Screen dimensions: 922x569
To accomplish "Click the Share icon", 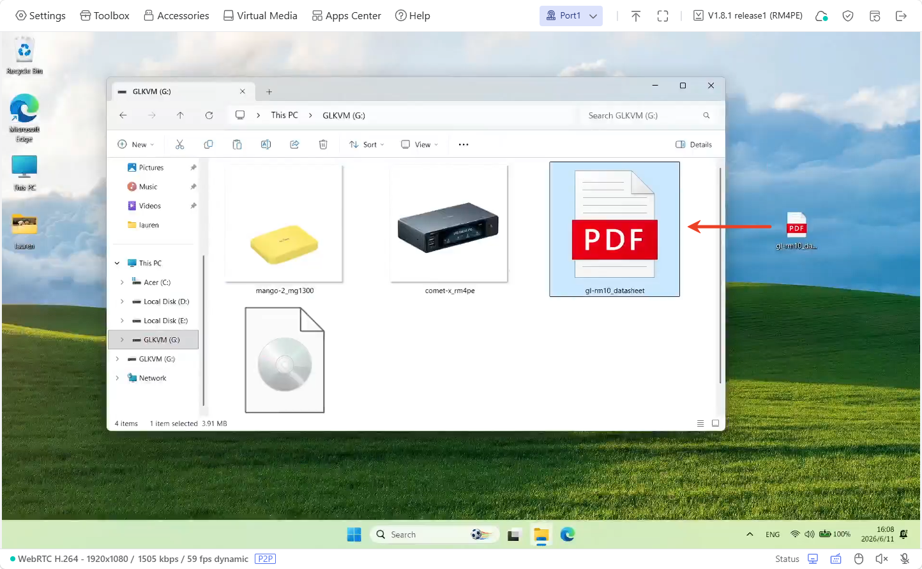I will [x=294, y=144].
